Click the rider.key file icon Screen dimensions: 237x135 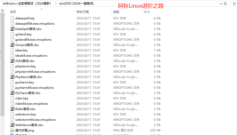coord(12,98)
